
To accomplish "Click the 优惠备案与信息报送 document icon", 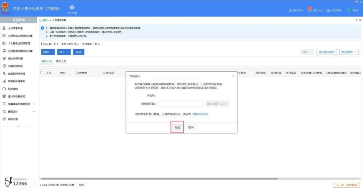I will coord(4,104).
